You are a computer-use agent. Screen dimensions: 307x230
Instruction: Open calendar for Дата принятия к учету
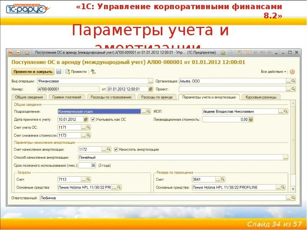[x=86, y=119]
